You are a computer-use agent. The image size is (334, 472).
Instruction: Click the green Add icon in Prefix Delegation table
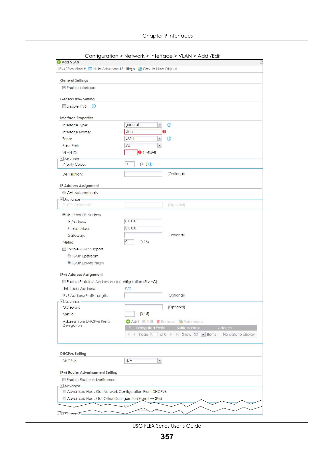pyautogui.click(x=128, y=321)
